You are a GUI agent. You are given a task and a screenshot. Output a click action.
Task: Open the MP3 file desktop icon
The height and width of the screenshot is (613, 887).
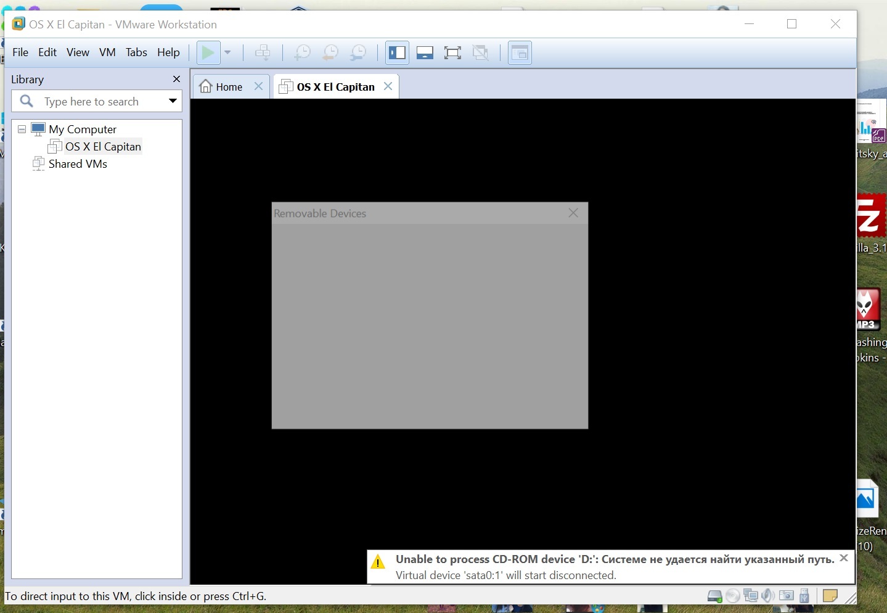pyautogui.click(x=869, y=310)
